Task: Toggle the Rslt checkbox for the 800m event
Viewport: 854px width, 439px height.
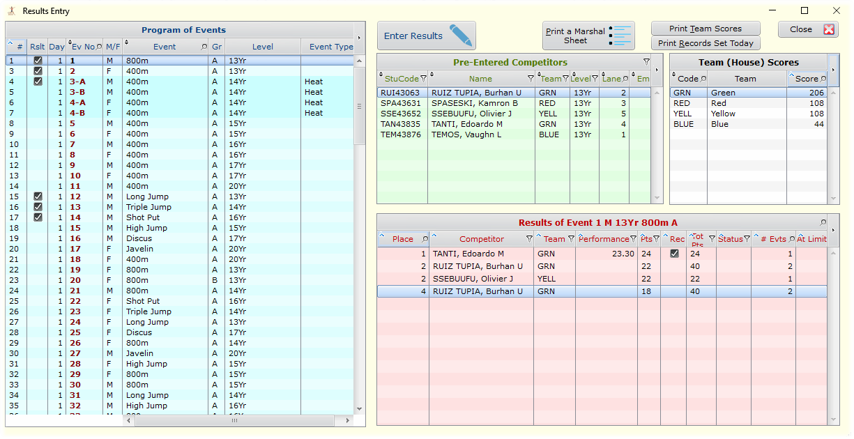Action: [x=38, y=61]
